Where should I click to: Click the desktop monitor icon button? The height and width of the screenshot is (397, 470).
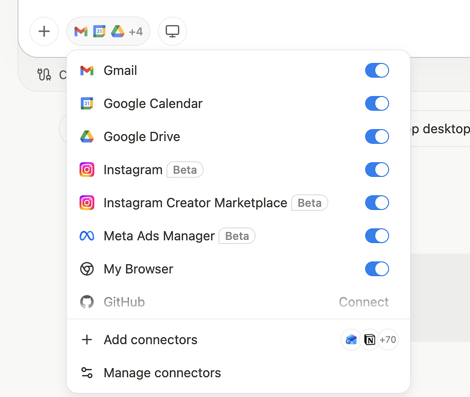(172, 31)
